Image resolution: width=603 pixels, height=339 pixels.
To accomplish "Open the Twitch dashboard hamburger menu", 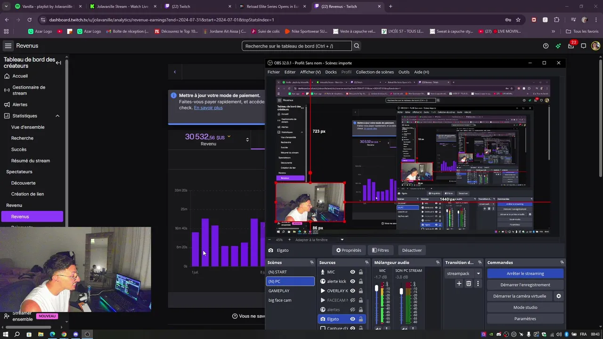I will pyautogui.click(x=8, y=46).
